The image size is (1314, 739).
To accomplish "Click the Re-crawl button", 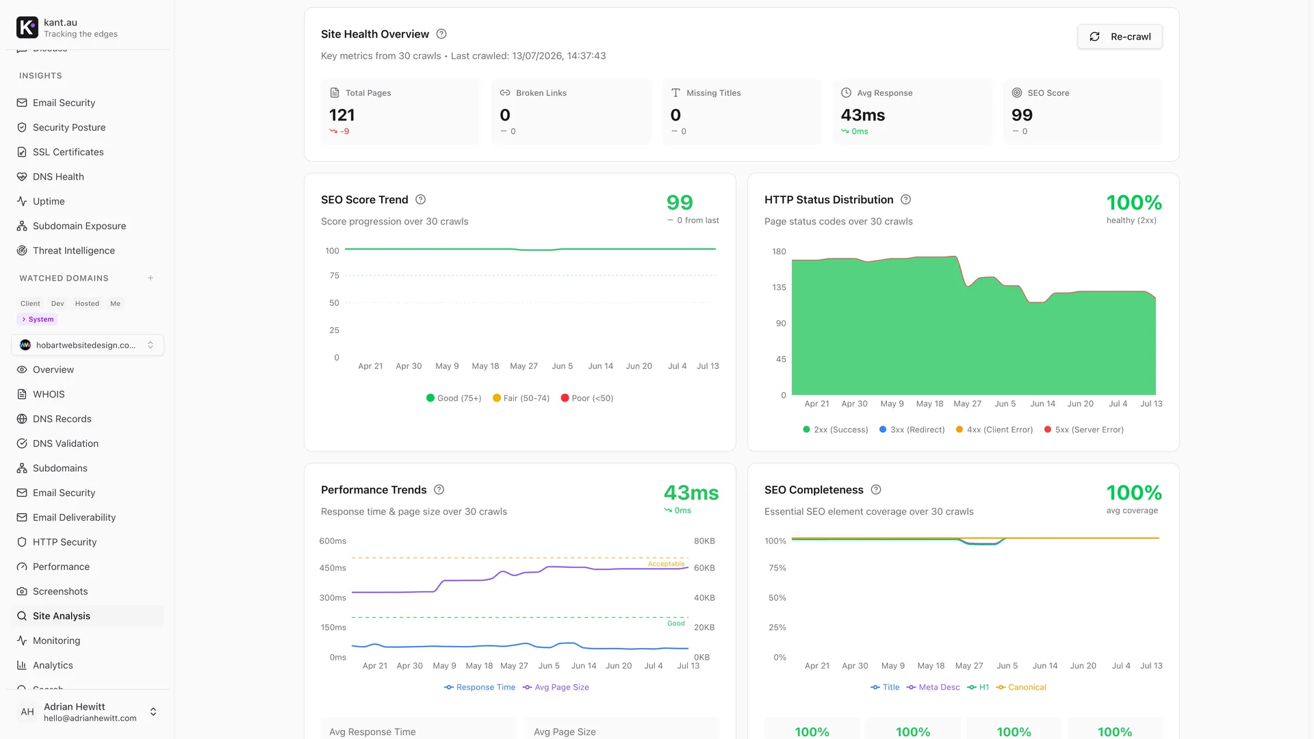I will click(x=1120, y=37).
